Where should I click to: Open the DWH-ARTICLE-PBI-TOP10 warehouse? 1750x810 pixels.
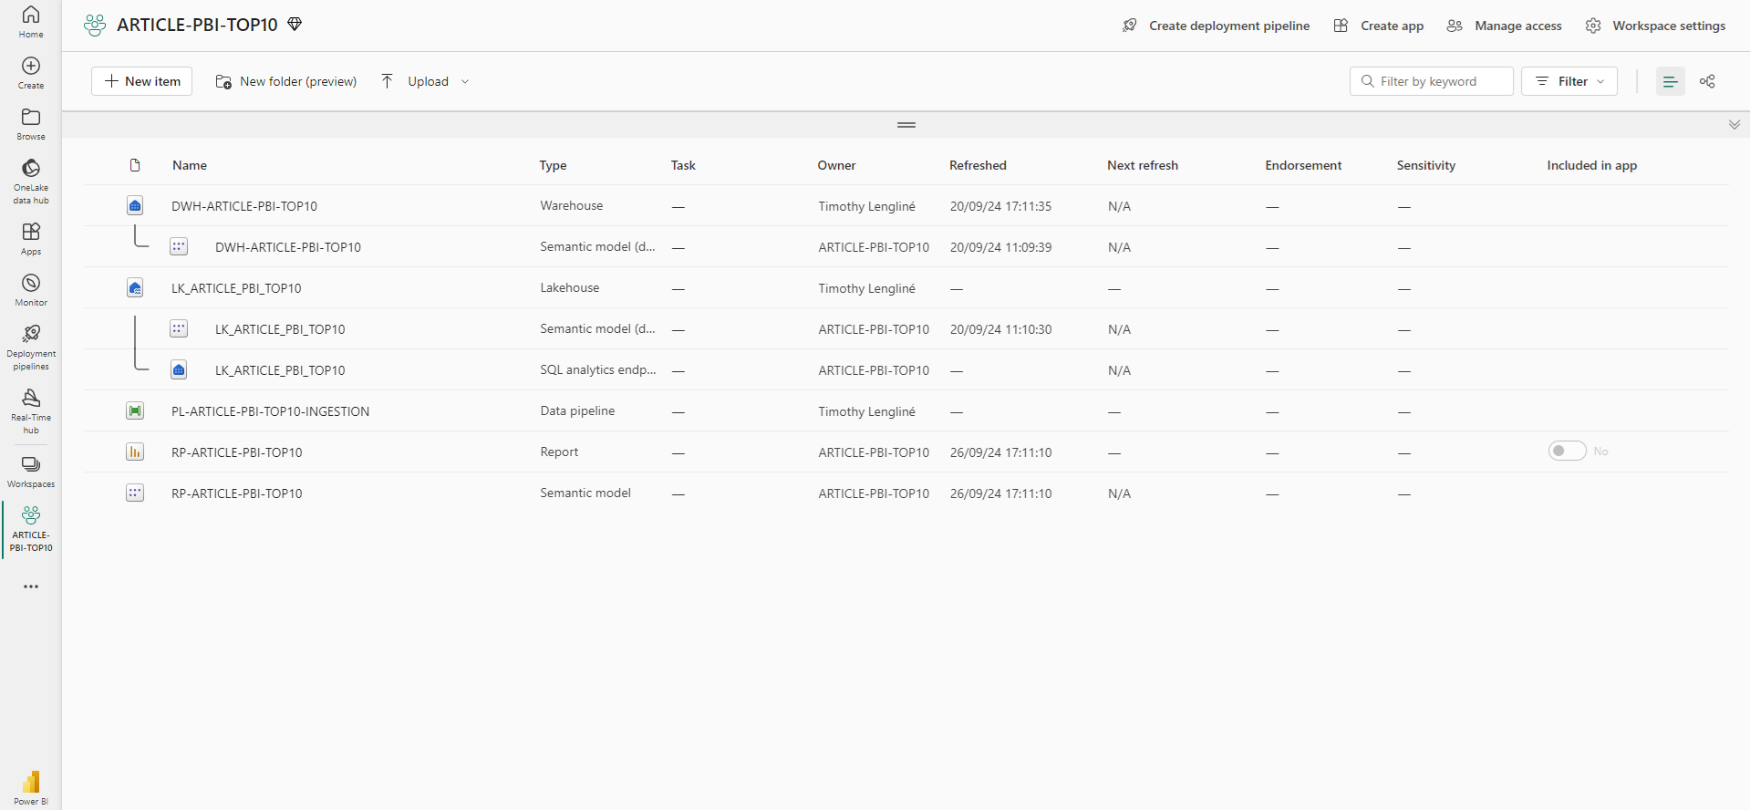tap(244, 206)
